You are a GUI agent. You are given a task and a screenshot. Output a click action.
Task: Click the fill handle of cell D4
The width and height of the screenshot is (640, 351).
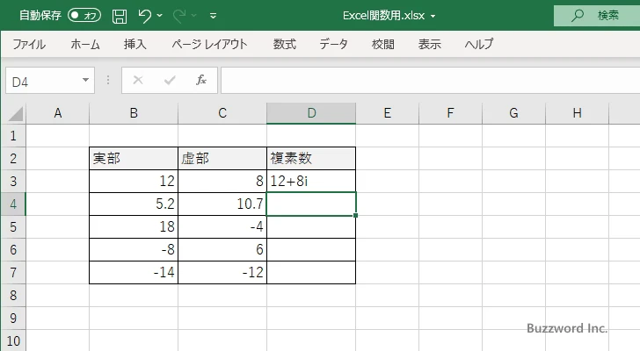355,215
